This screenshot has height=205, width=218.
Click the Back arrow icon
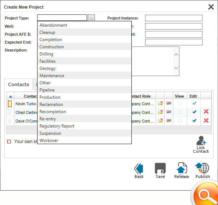[139, 169]
